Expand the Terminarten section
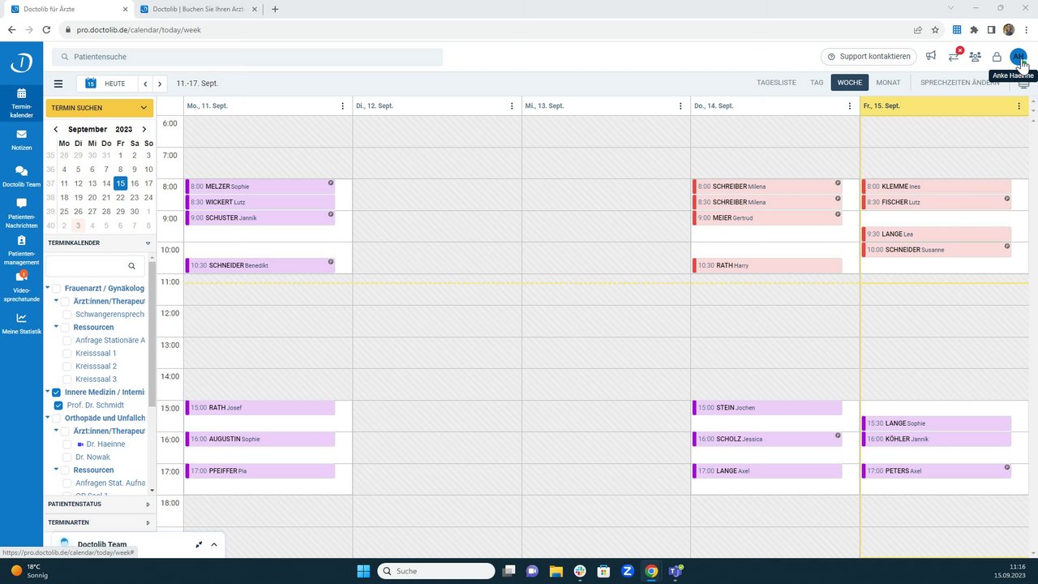The height and width of the screenshot is (584, 1038). click(148, 522)
